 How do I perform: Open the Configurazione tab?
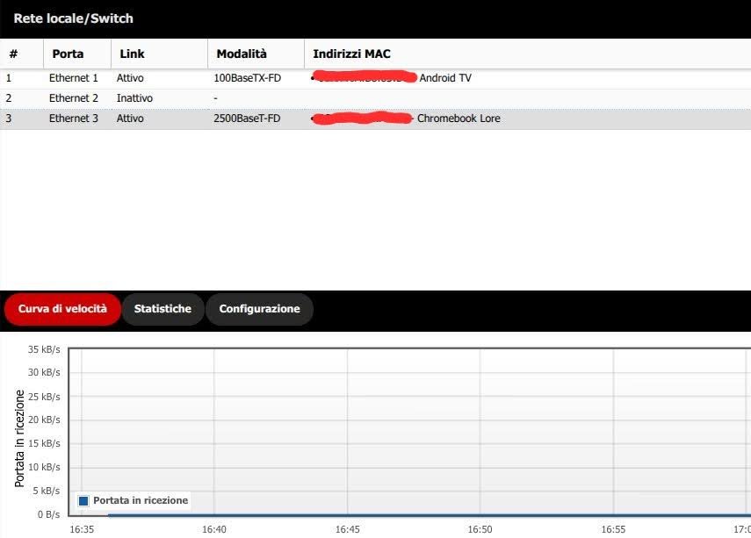pos(260,309)
